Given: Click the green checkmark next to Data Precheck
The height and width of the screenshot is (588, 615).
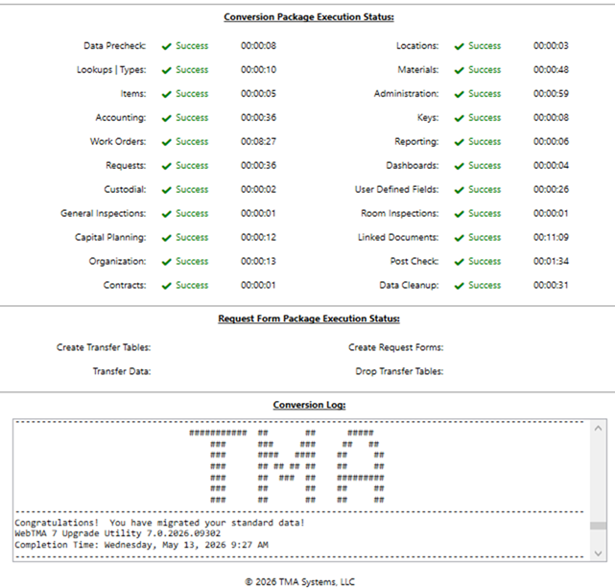Looking at the screenshot, I should (167, 46).
